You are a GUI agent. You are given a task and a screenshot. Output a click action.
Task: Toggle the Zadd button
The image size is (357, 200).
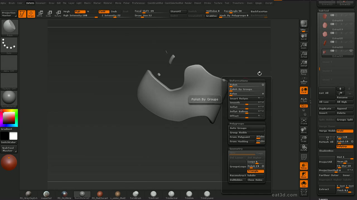point(103,11)
